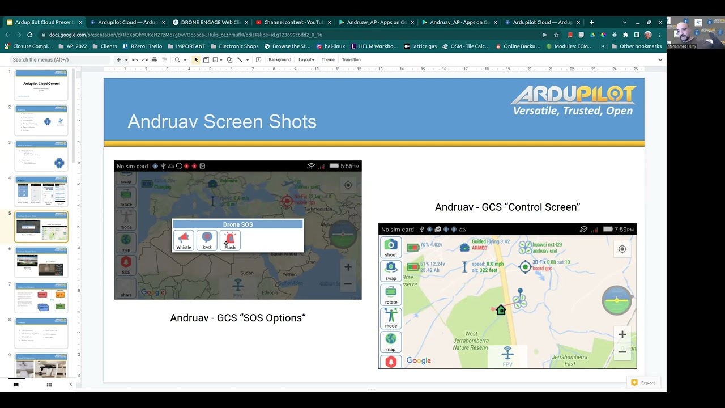Open the lattice gas bookmark
The height and width of the screenshot is (408, 725).
420,46
